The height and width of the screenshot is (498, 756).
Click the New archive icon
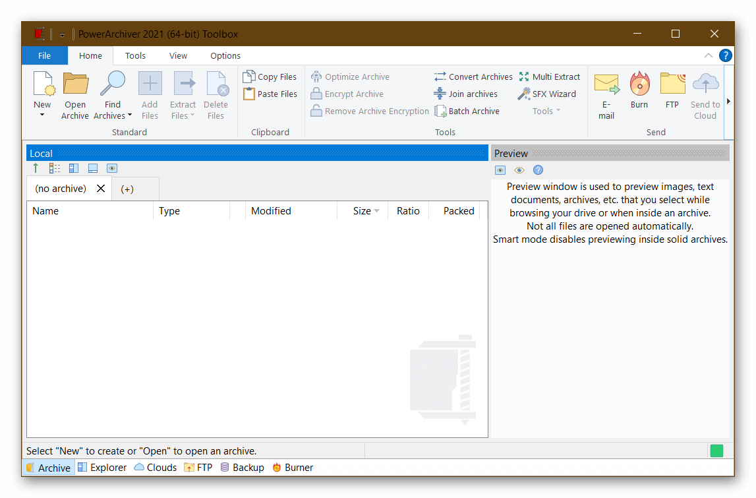44,84
